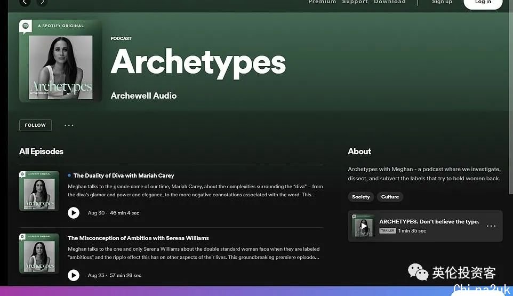Open the Misconception of Ambition episode title
Screen dimensions: 513x296
coord(138,238)
